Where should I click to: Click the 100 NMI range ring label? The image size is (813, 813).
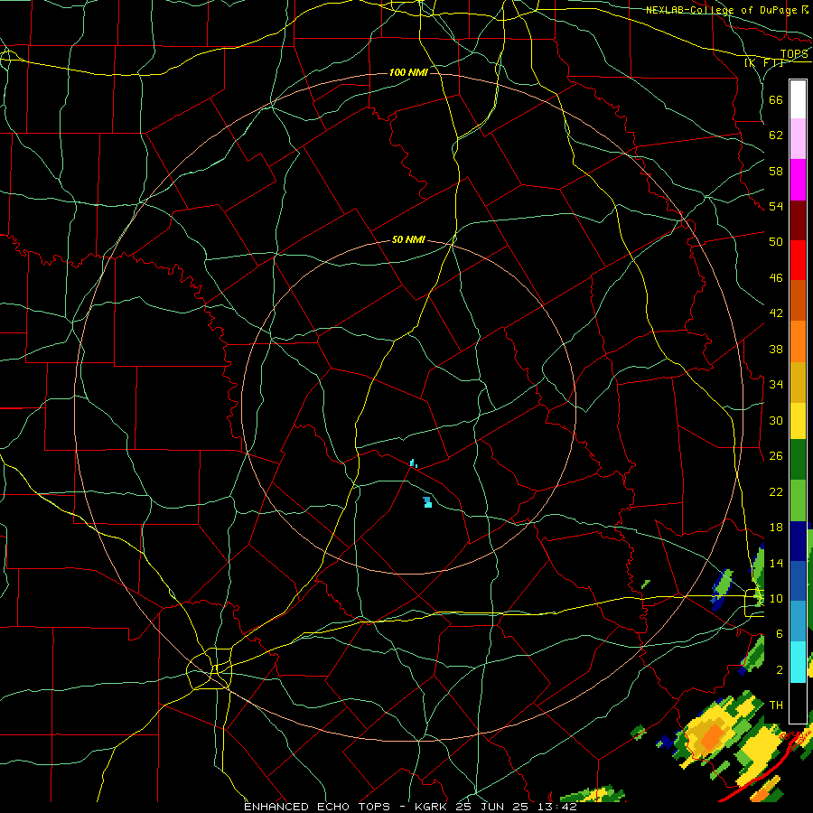(x=408, y=72)
